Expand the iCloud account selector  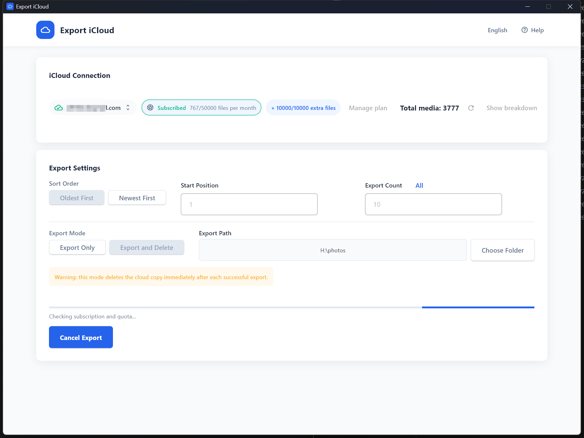tap(128, 107)
